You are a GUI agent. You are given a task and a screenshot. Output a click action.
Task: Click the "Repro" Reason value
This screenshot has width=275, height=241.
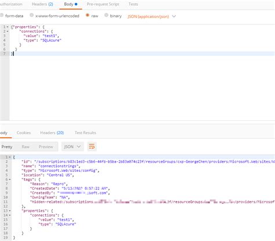[59, 184]
